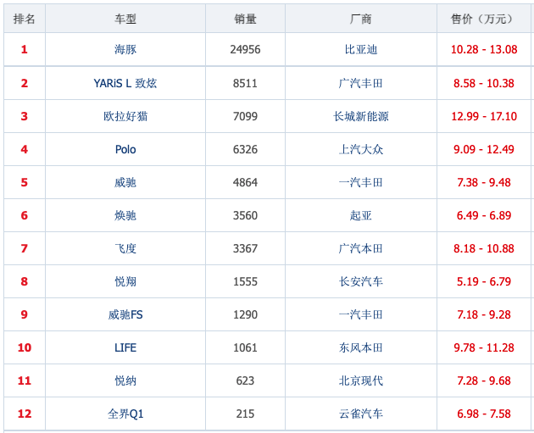Image resolution: width=534 pixels, height=433 pixels.
Task: Click rank number 6 in red
Action: (25, 215)
